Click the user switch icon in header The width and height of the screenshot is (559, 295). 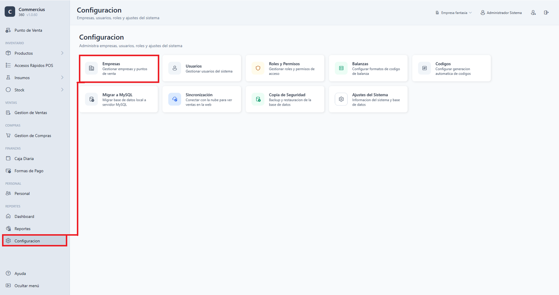(533, 13)
